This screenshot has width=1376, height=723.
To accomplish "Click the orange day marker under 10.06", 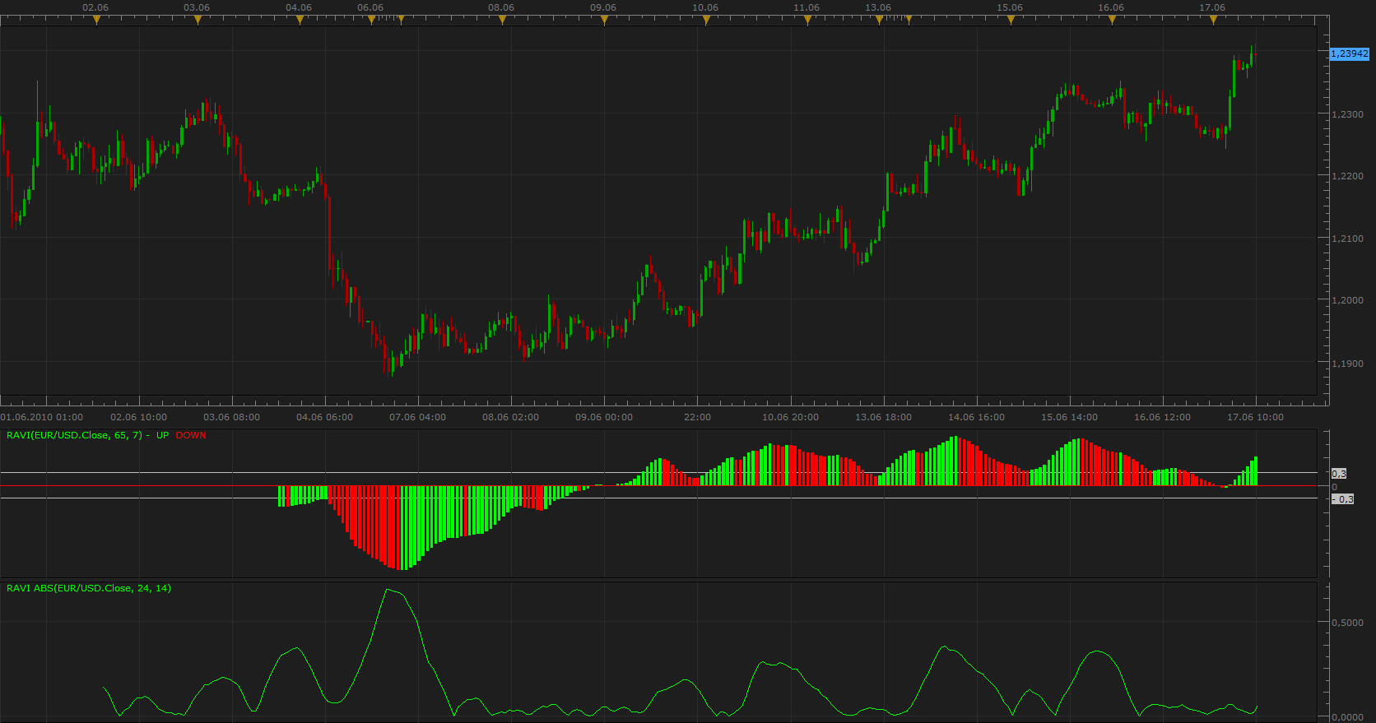I will click(706, 20).
